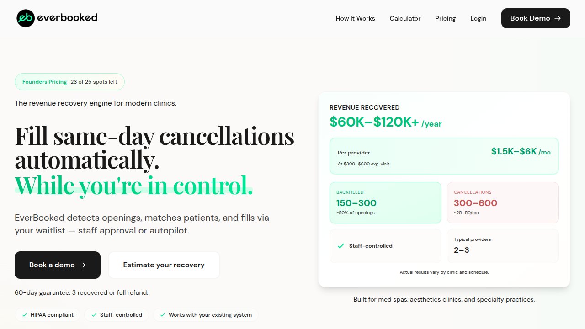Click the Staff-controlled checkmark in revenue card

tap(340, 246)
